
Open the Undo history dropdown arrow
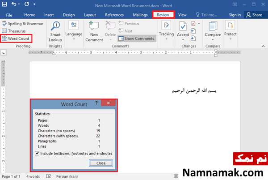(x=19, y=4)
